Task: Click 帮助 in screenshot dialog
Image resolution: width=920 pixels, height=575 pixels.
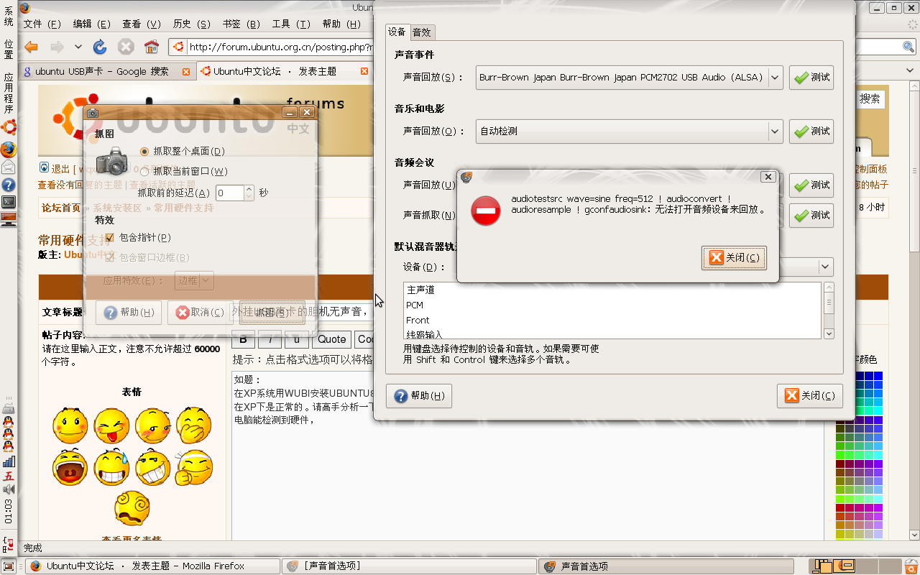Action: (129, 313)
